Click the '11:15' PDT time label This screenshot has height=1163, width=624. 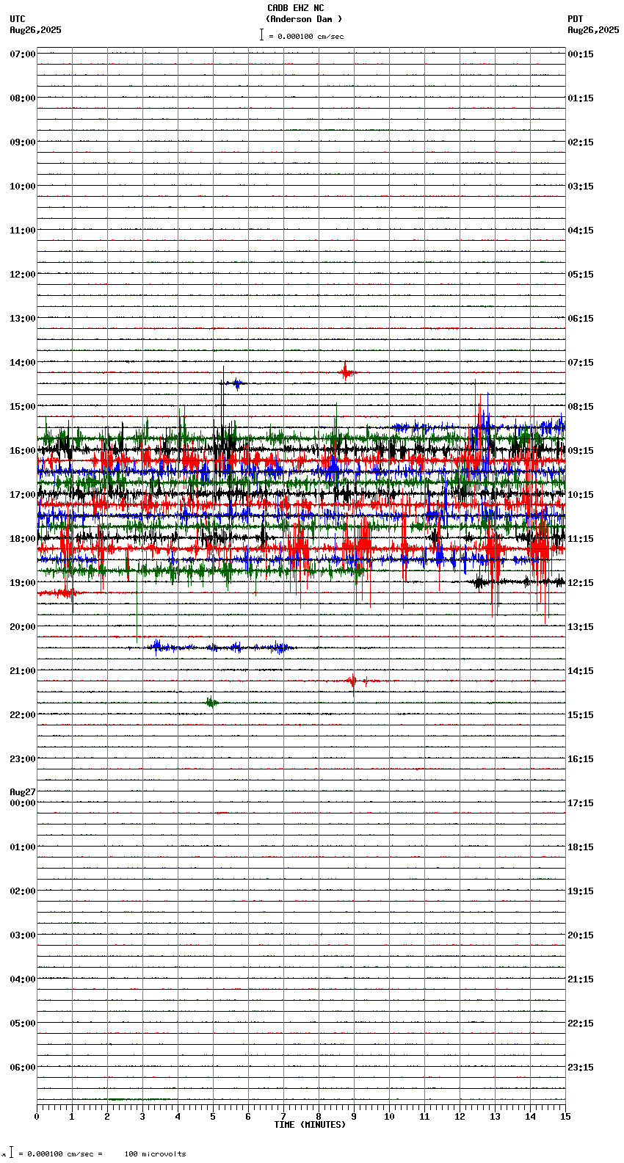[x=581, y=539]
